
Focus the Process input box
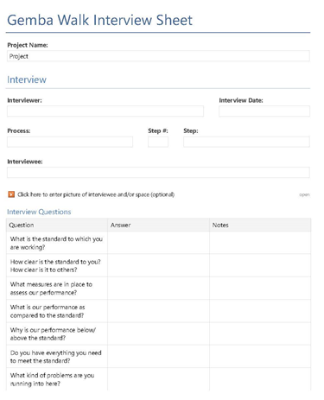coord(70,142)
